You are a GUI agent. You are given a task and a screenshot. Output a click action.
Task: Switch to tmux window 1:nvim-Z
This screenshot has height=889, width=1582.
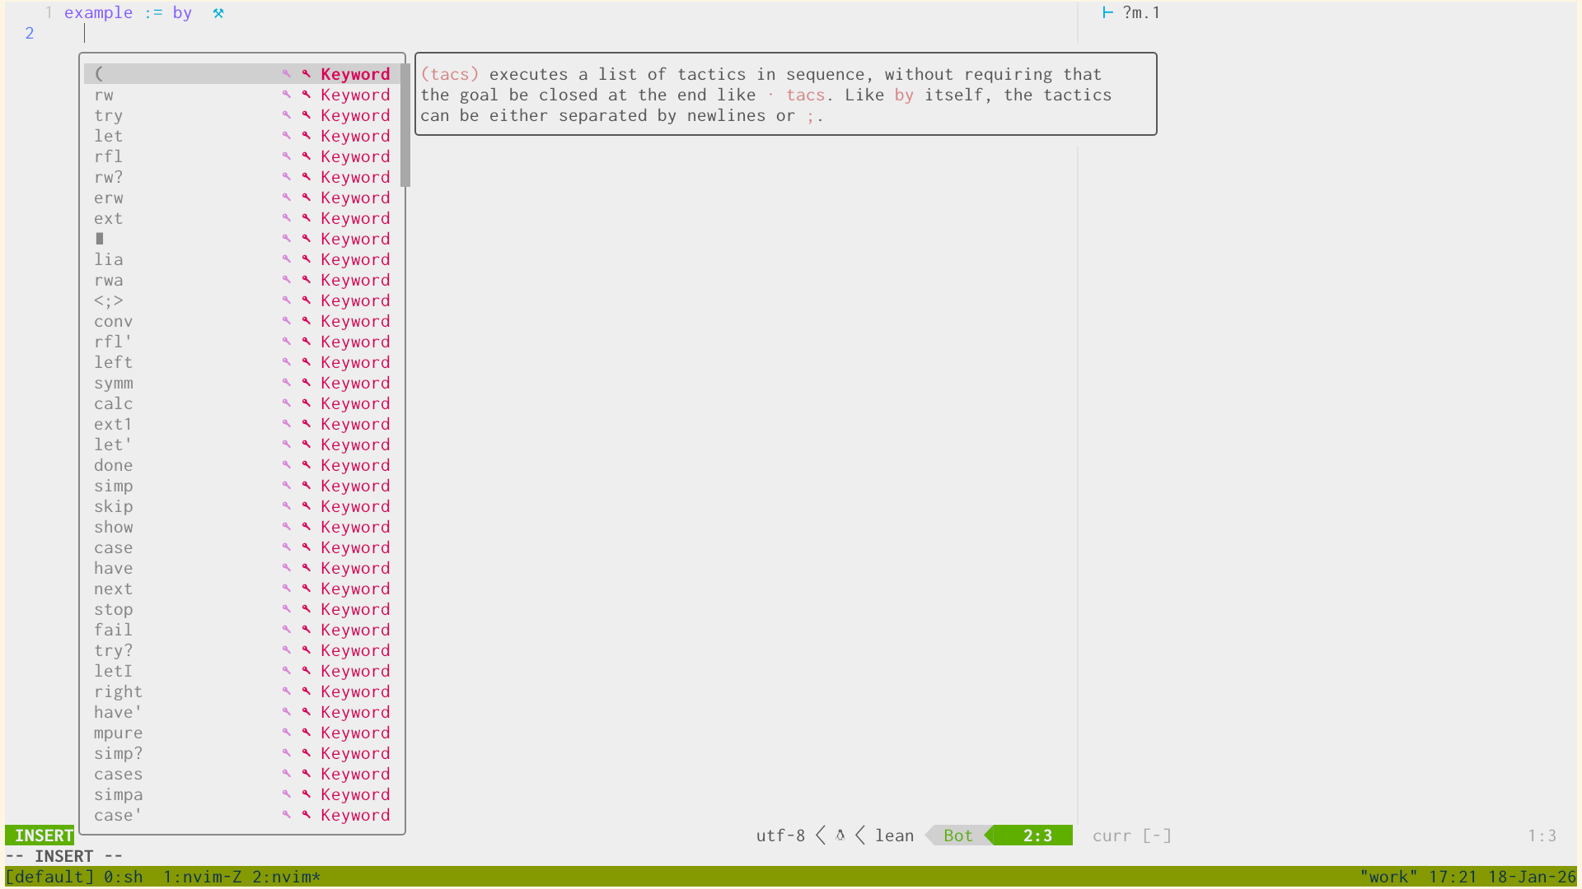point(202,877)
